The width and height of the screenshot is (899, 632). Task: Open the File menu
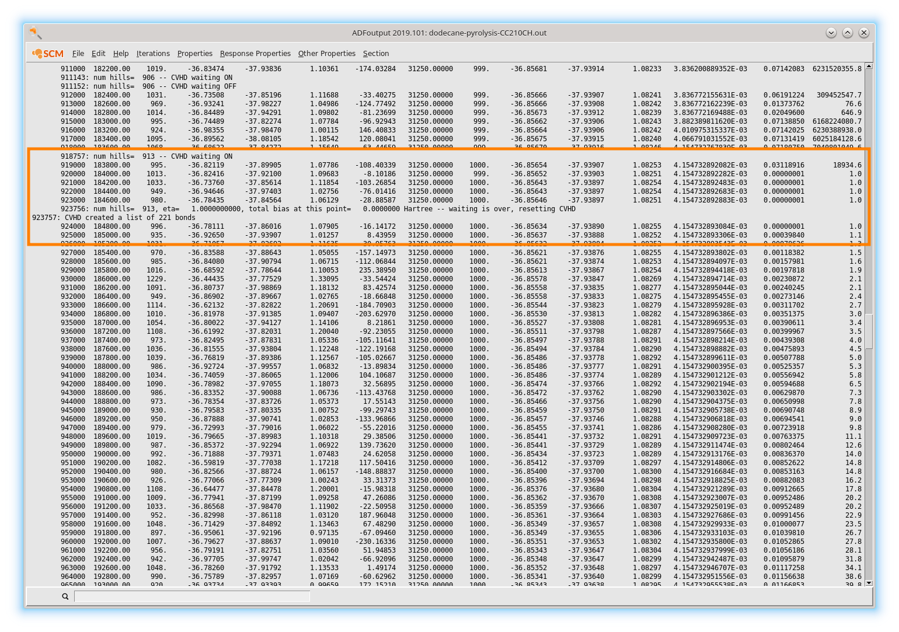coord(78,53)
